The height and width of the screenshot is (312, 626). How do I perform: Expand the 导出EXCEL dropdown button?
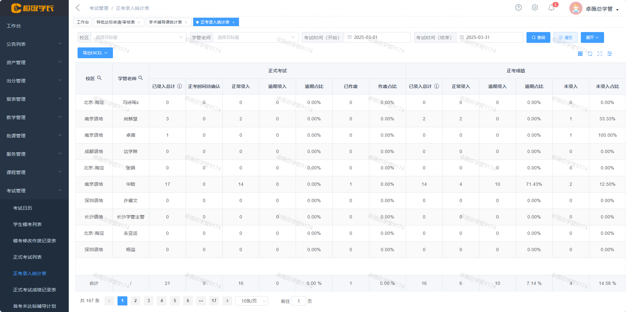95,53
